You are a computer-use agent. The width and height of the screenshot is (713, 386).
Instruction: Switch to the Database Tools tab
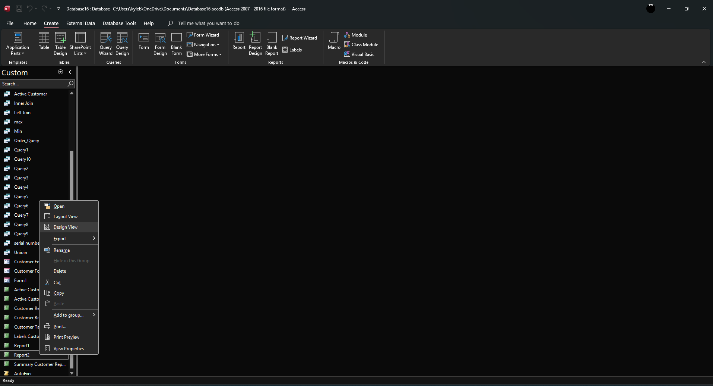pos(120,23)
